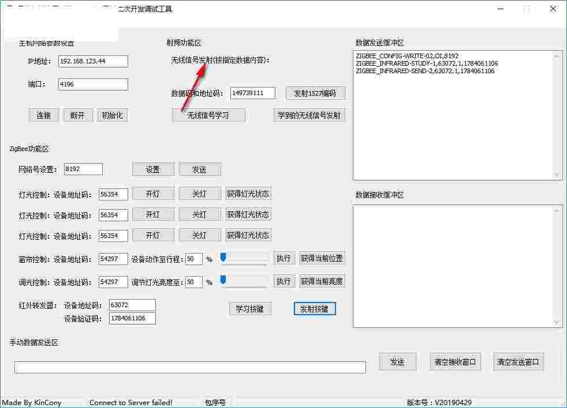Click 版本号 V20190429 status text

coord(439,403)
